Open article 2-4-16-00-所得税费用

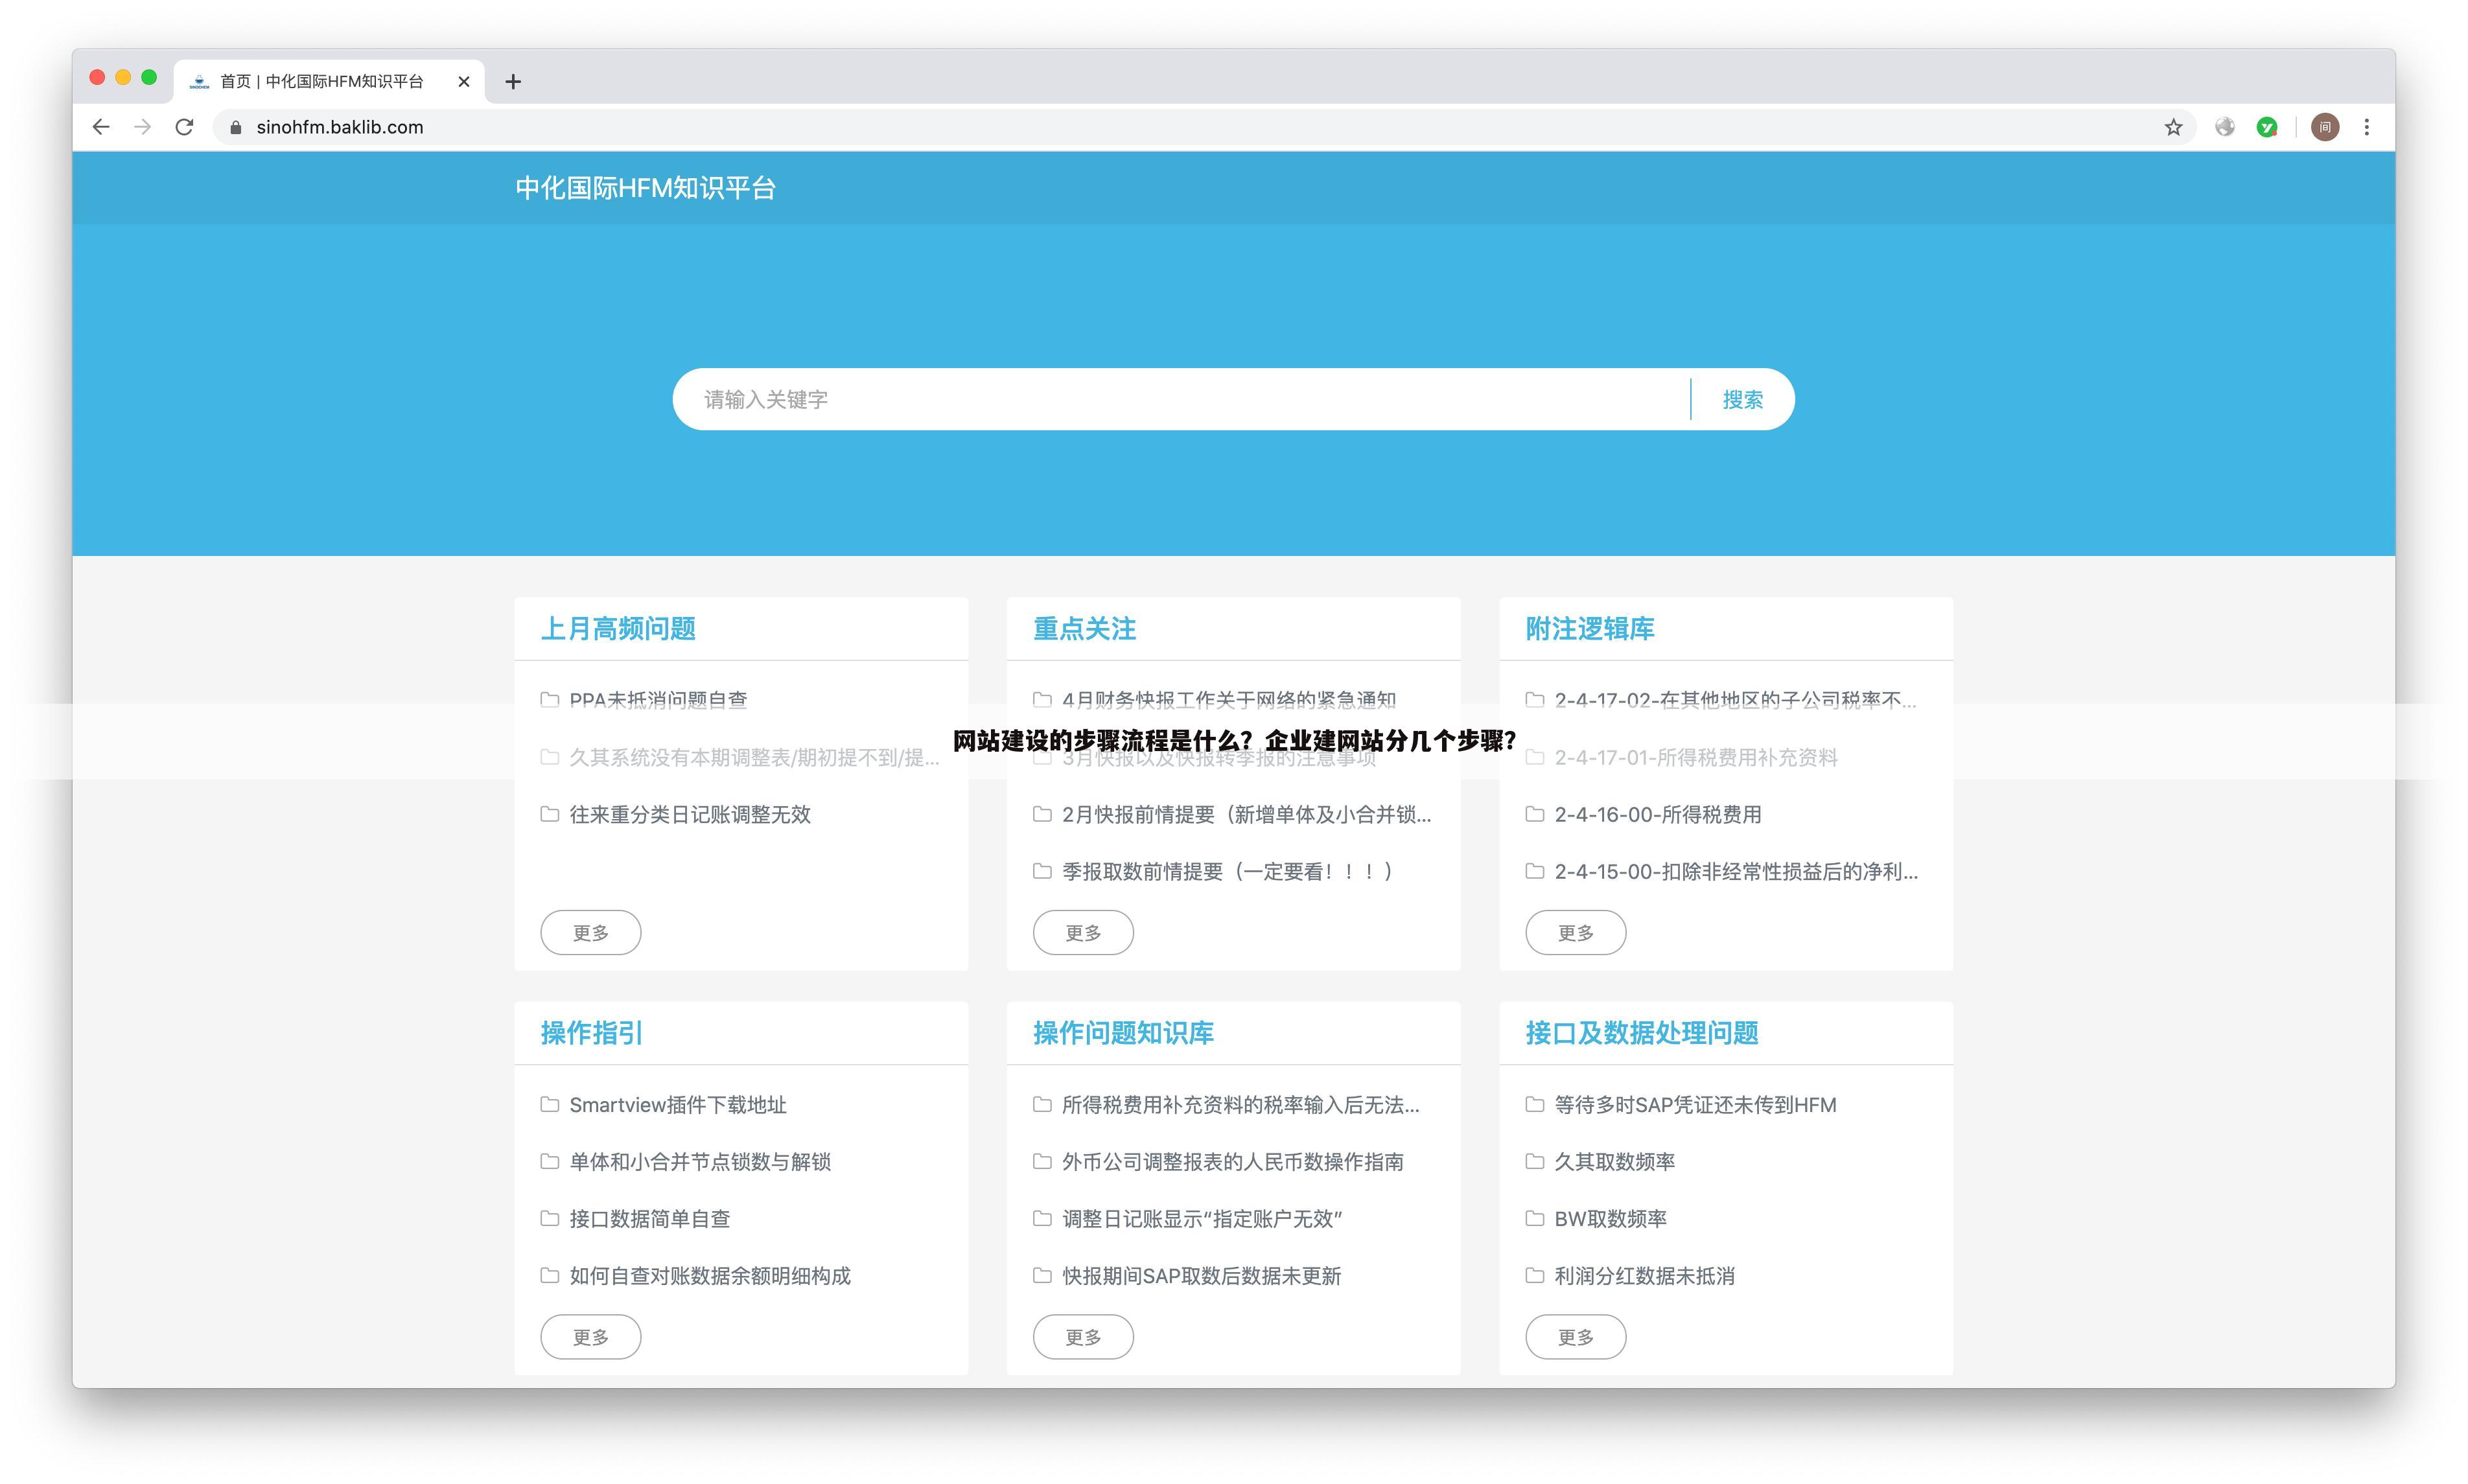1657,814
